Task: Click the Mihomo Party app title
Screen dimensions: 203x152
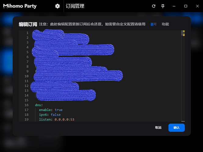Action: (20, 6)
